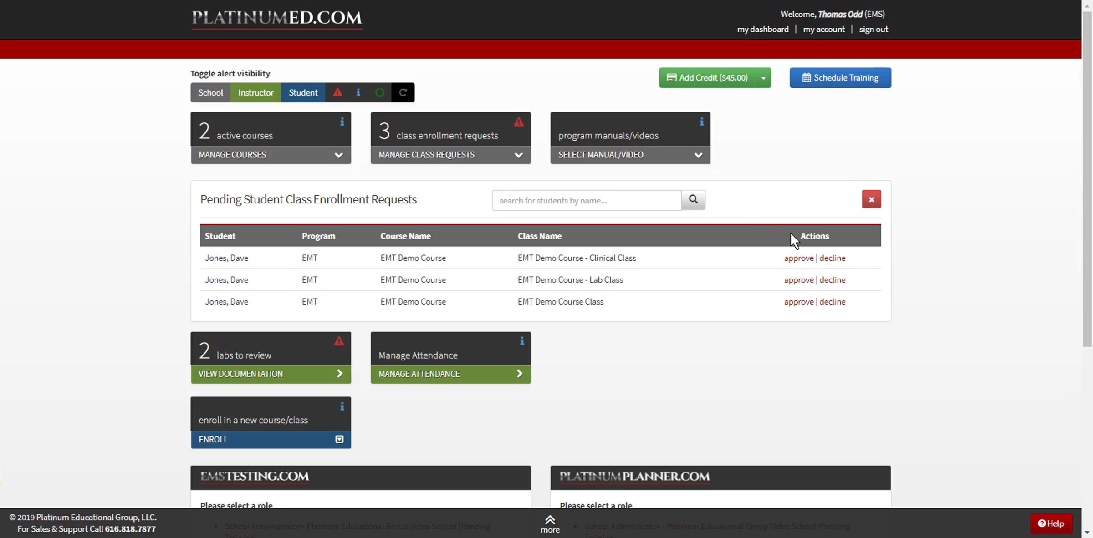1093x538 pixels.
Task: Click the refresh alerts icon
Action: (403, 92)
